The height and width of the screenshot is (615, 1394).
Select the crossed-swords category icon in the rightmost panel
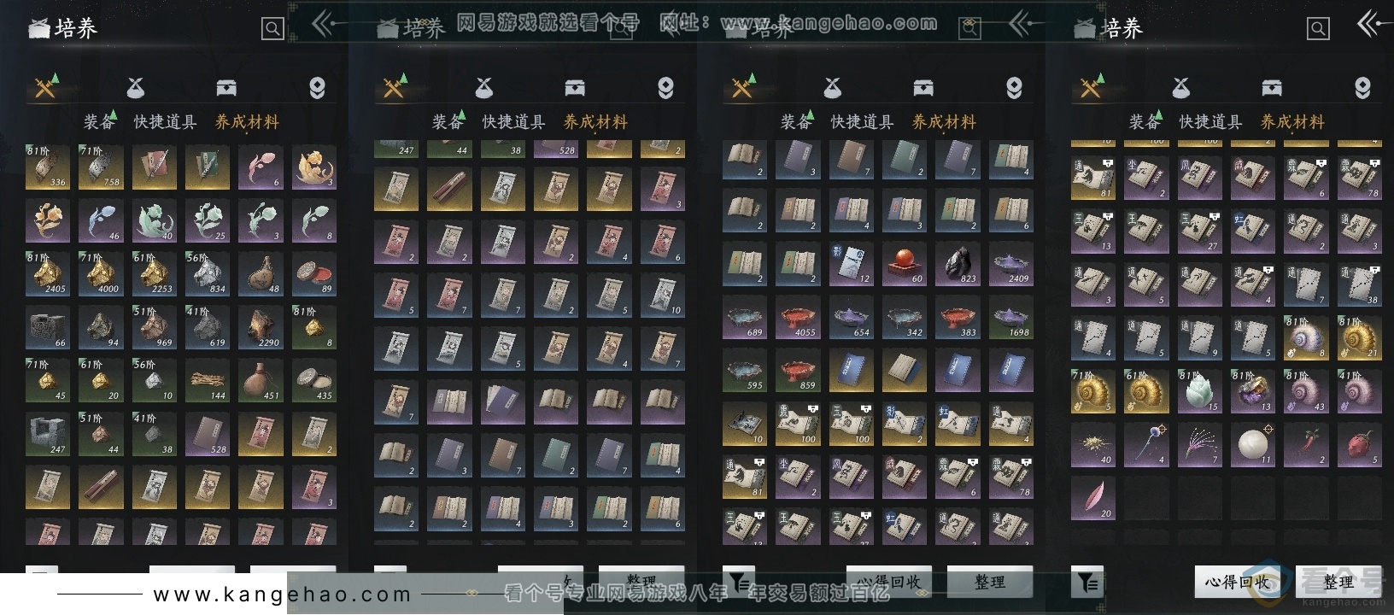tap(1092, 86)
